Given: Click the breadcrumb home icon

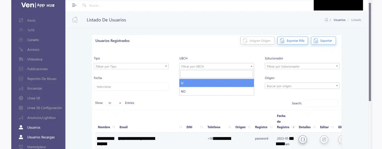Looking at the screenshot, I should pos(326,20).
